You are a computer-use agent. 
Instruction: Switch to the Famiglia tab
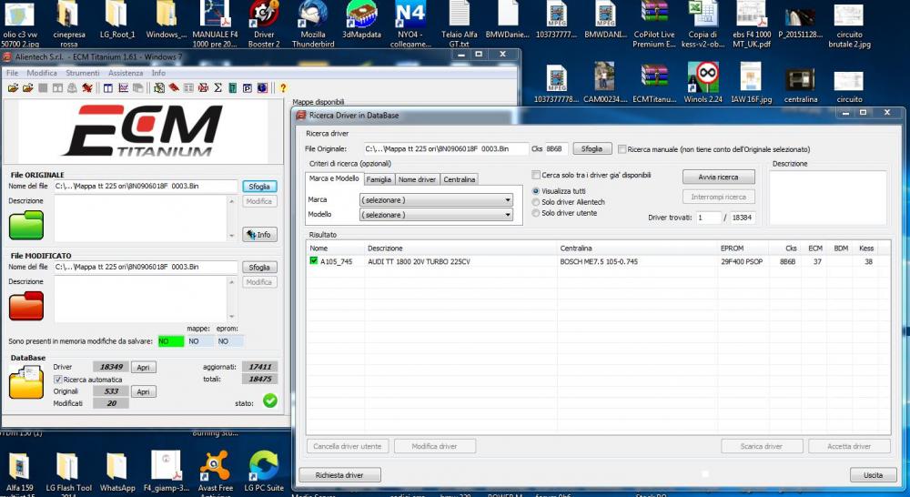(379, 179)
